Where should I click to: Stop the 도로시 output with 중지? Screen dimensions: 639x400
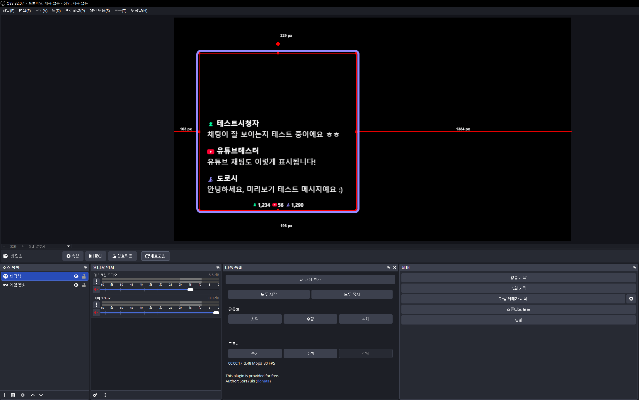click(x=255, y=353)
